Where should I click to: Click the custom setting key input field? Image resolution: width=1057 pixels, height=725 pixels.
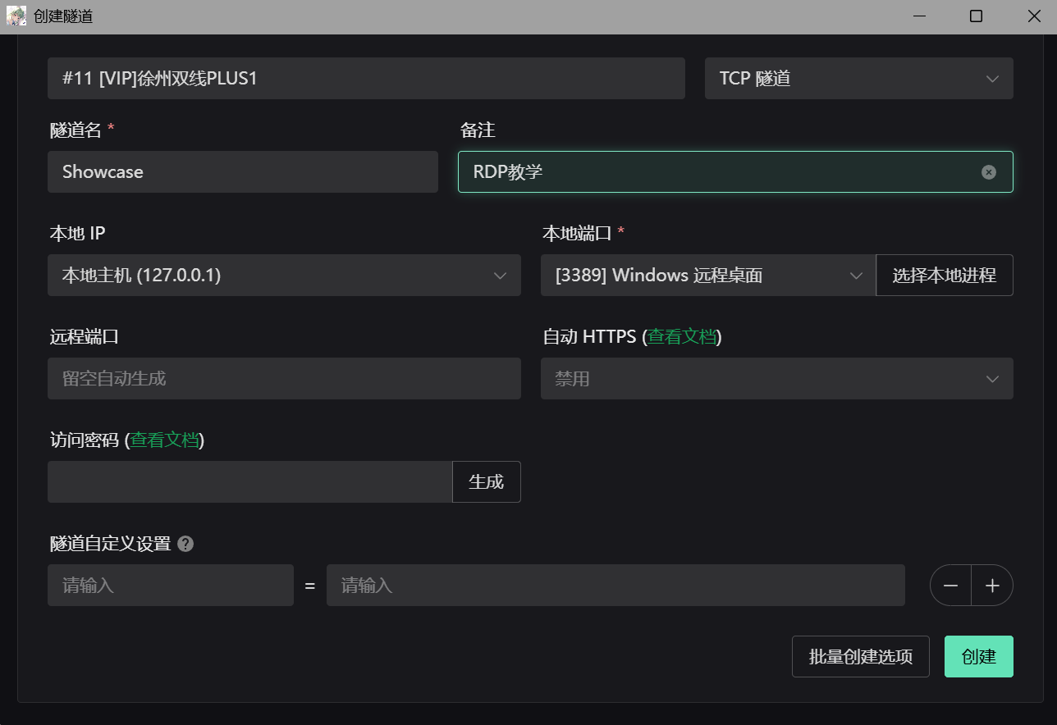[x=170, y=586]
